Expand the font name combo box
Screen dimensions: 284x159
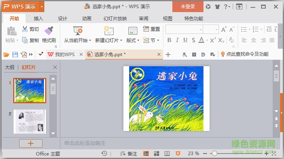click(x=200, y=30)
